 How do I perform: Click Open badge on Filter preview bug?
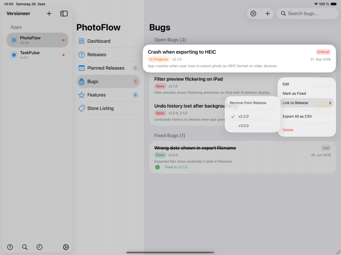(160, 86)
